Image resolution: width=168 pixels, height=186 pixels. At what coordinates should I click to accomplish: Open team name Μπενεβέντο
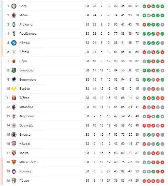click(x=28, y=162)
